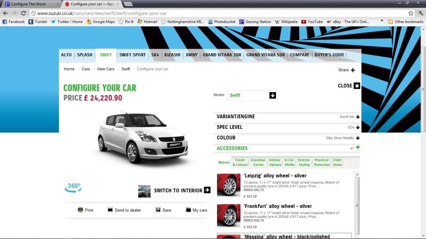Image resolution: width=426 pixels, height=239 pixels.
Task: Click Switch to Interior arrow
Action: tap(207, 190)
